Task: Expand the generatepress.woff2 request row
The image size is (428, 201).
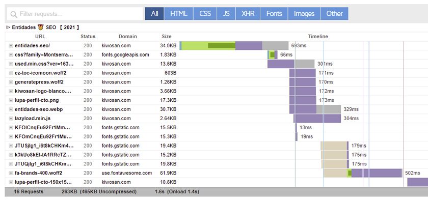Action: 11,82
